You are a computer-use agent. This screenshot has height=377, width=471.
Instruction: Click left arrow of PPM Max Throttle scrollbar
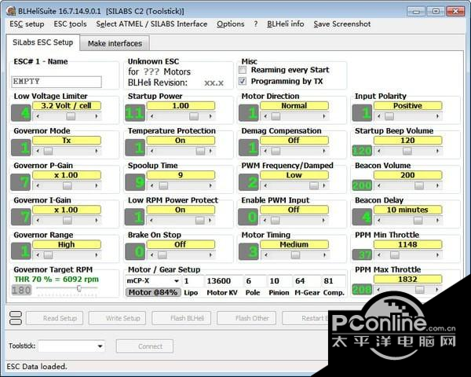(x=379, y=290)
